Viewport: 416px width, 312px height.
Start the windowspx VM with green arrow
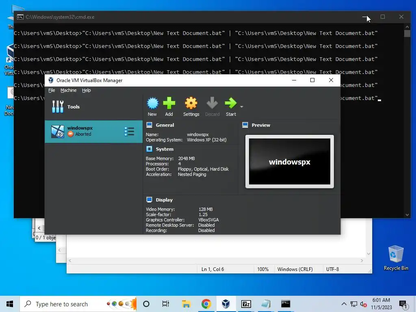click(x=231, y=103)
